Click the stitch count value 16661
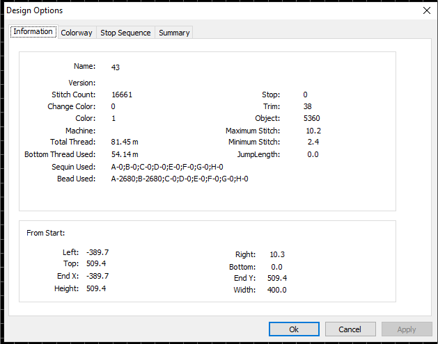Viewport: 438px width, 344px height. [x=122, y=95]
